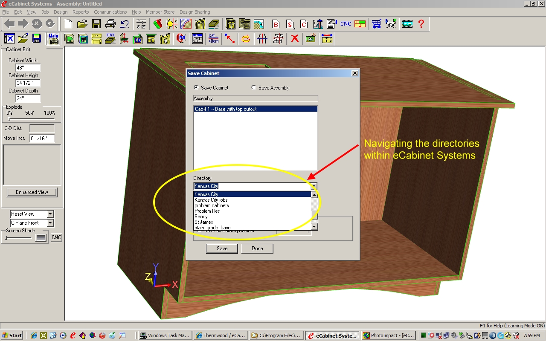Open the Design menu
Viewport: 546px width, 341px height.
pyautogui.click(x=61, y=12)
